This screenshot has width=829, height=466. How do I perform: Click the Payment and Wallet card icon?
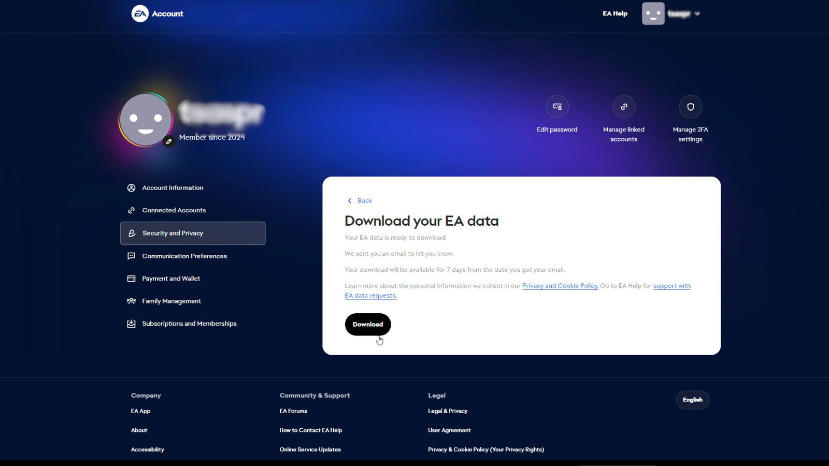coord(132,279)
